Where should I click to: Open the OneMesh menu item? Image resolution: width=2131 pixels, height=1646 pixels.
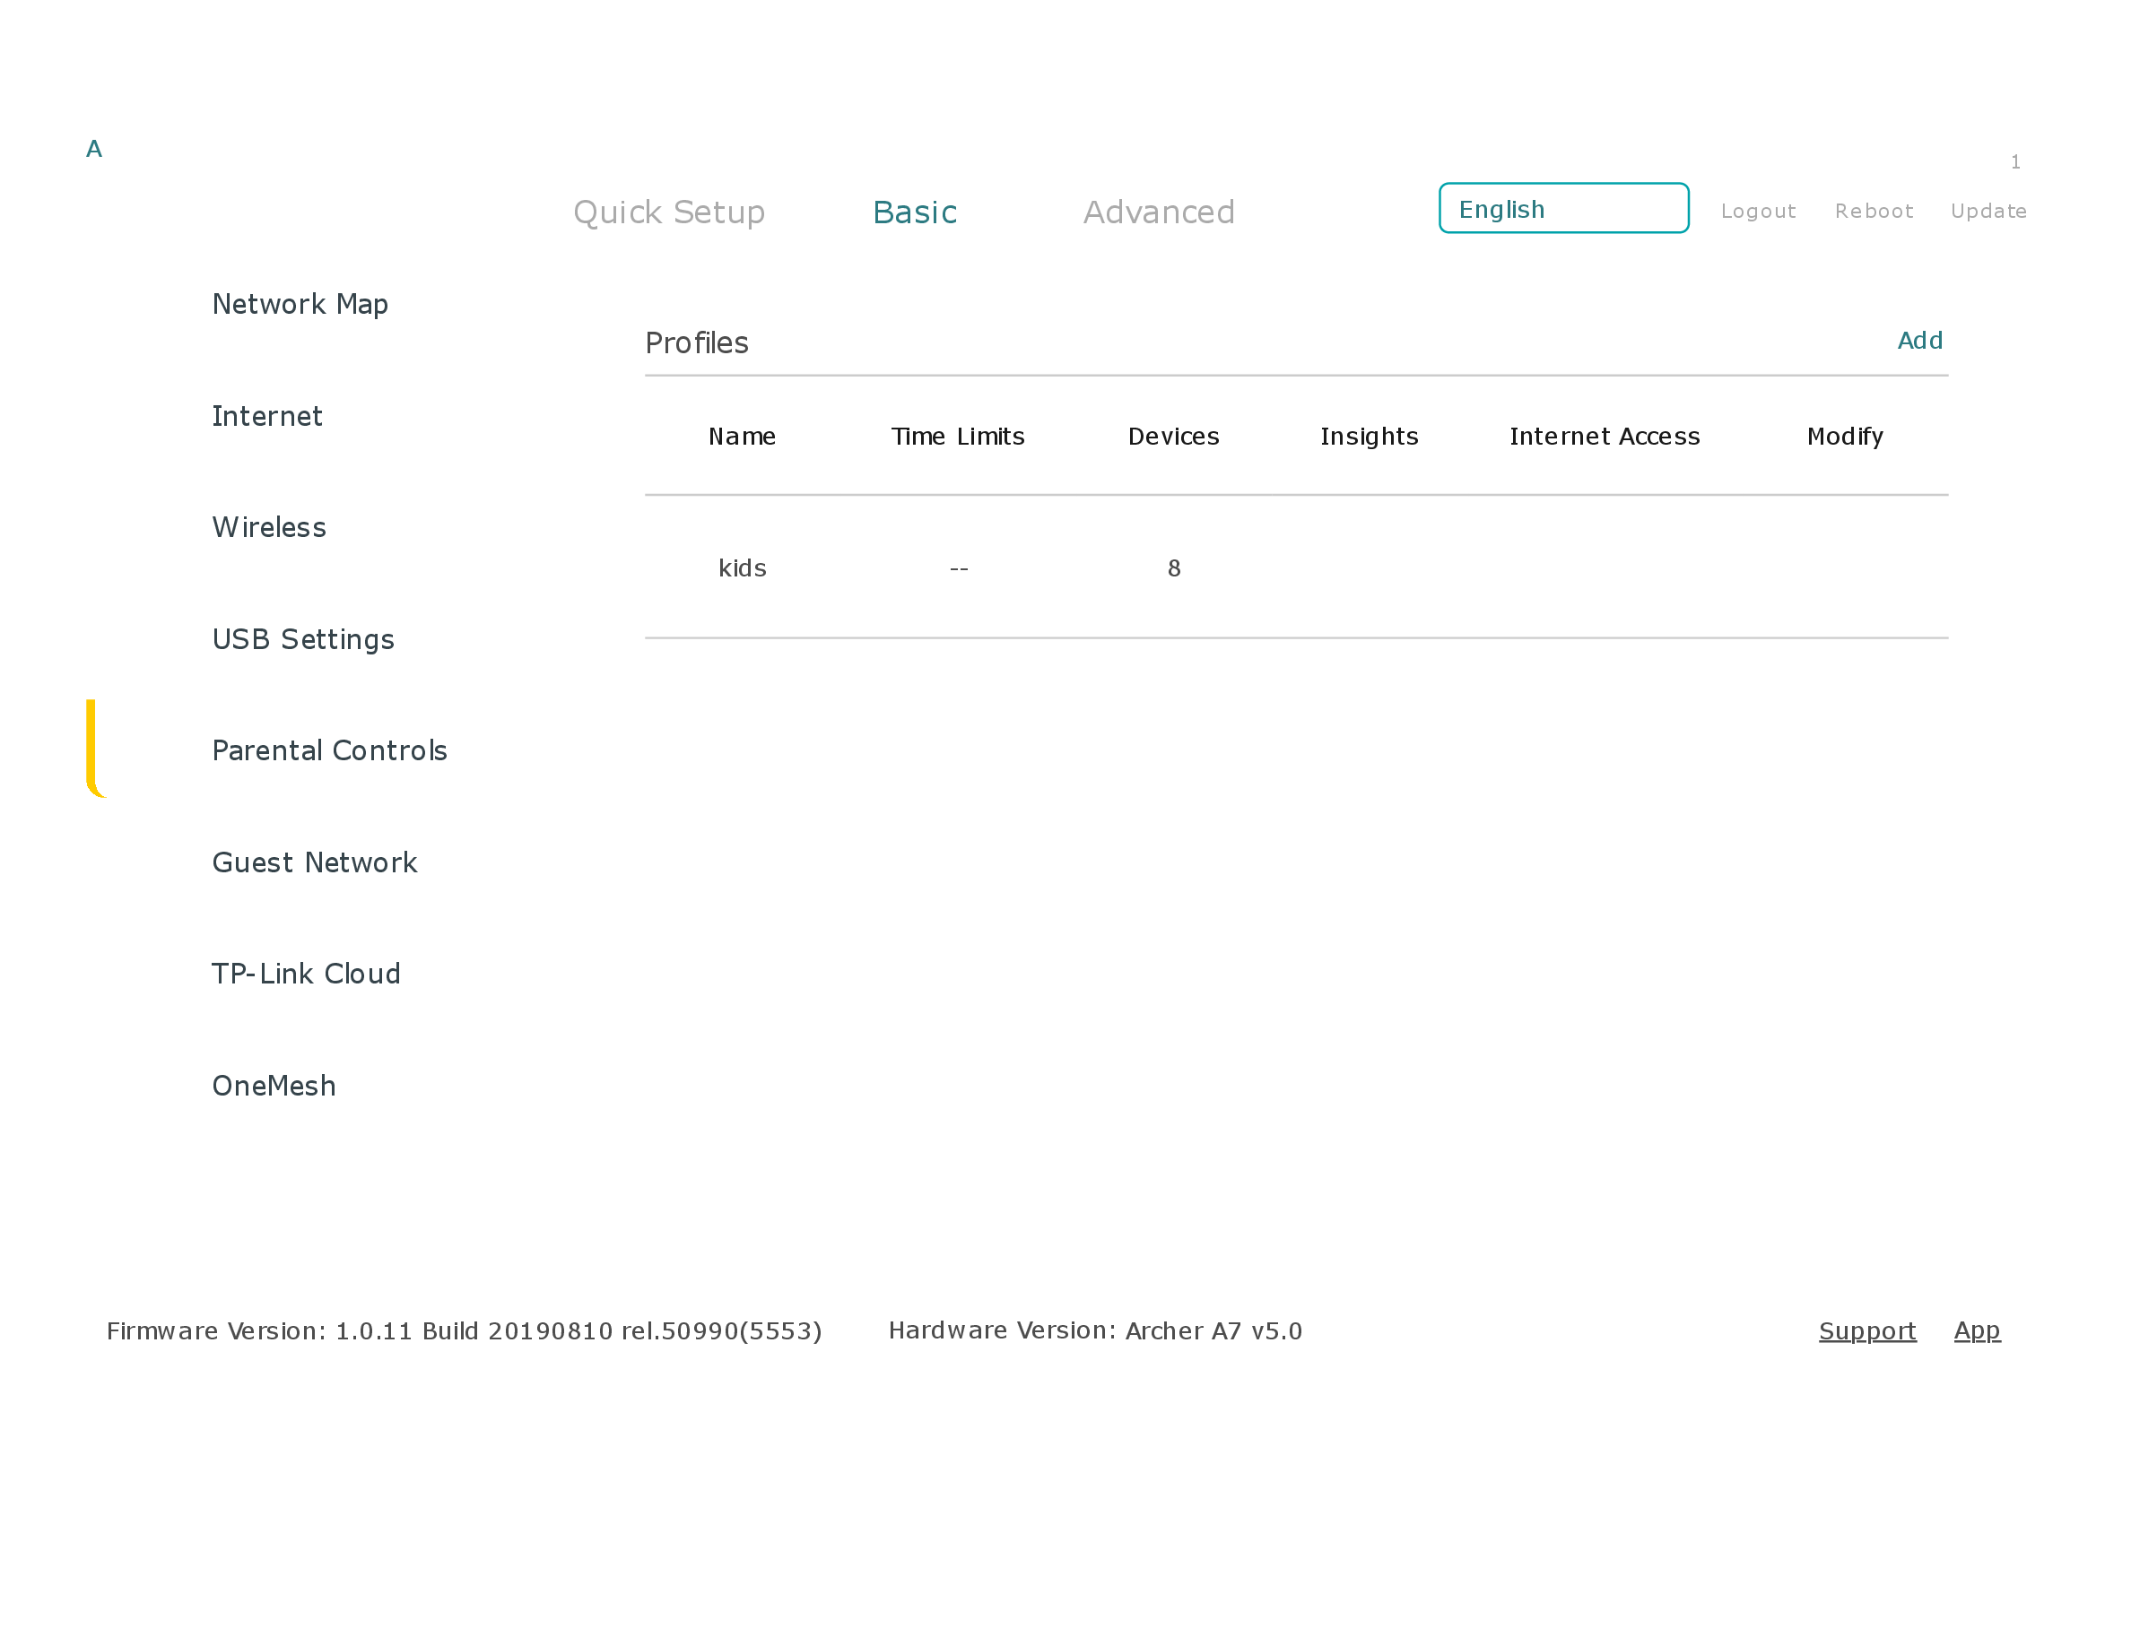274,1087
